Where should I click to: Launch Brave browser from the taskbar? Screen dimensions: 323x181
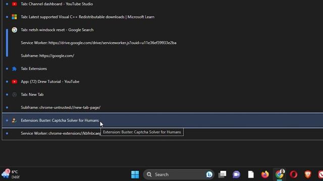pyautogui.click(x=308, y=174)
